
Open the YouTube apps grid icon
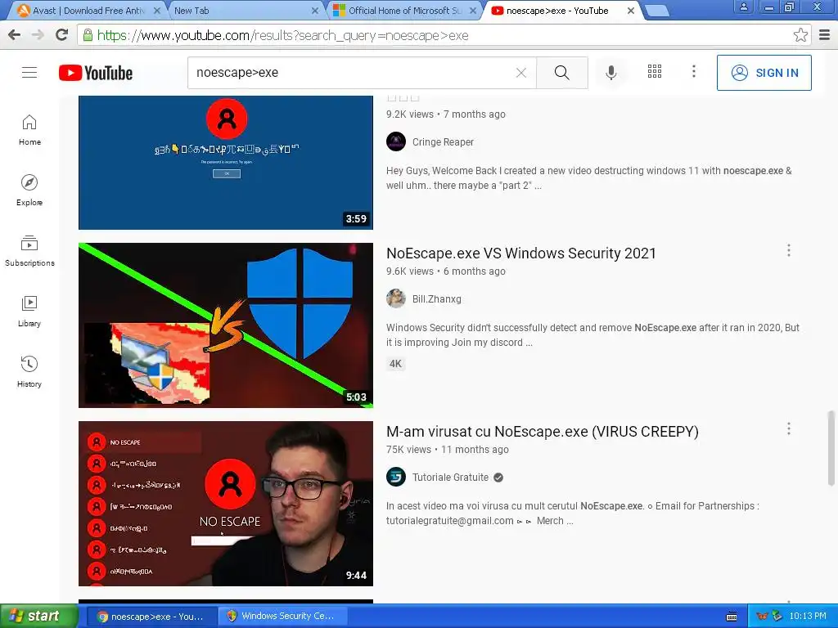click(x=655, y=71)
